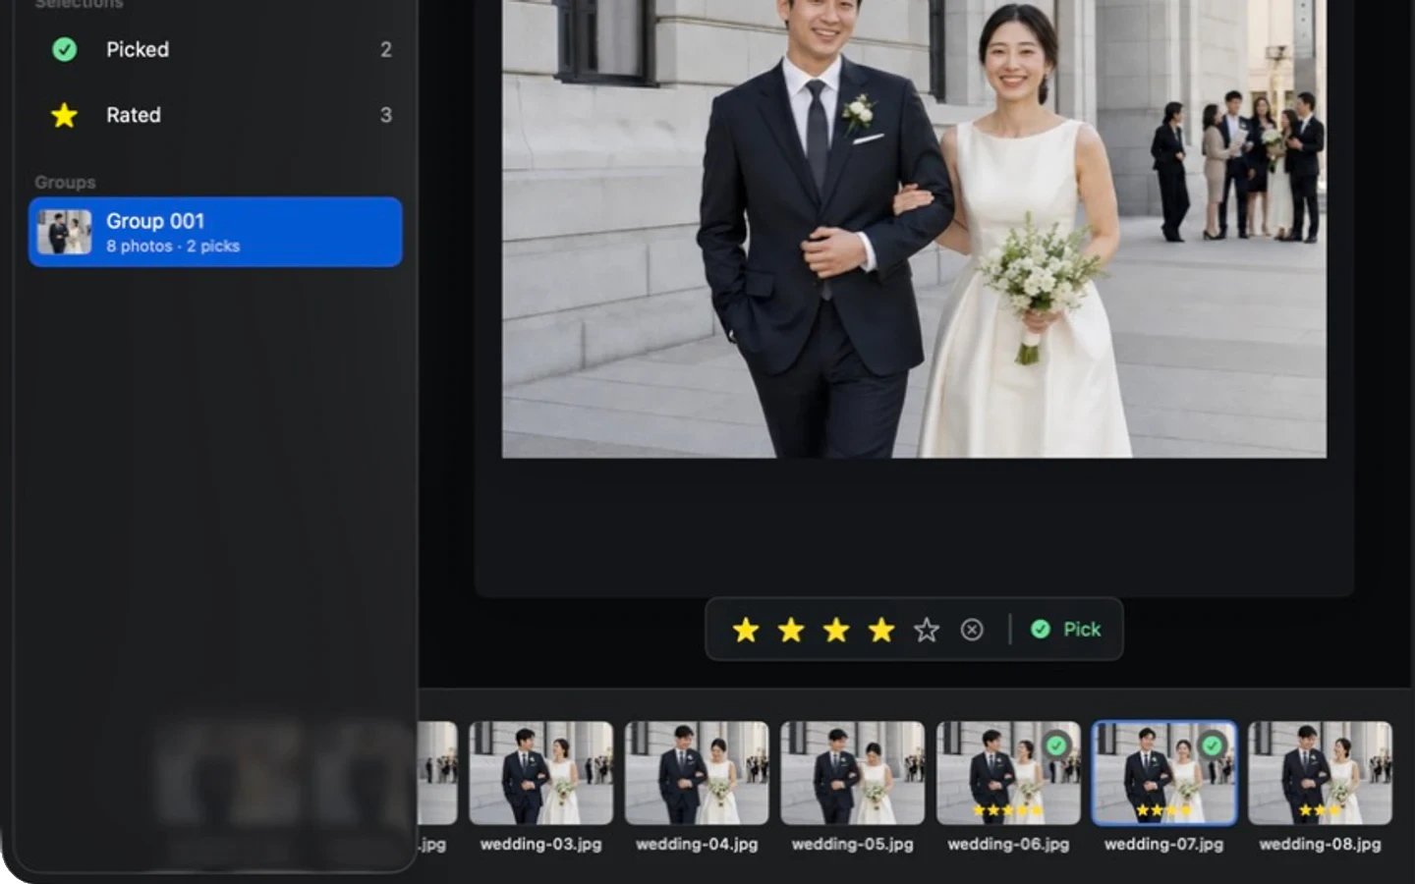Set rating to one star
This screenshot has width=1415, height=884.
pyautogui.click(x=746, y=630)
